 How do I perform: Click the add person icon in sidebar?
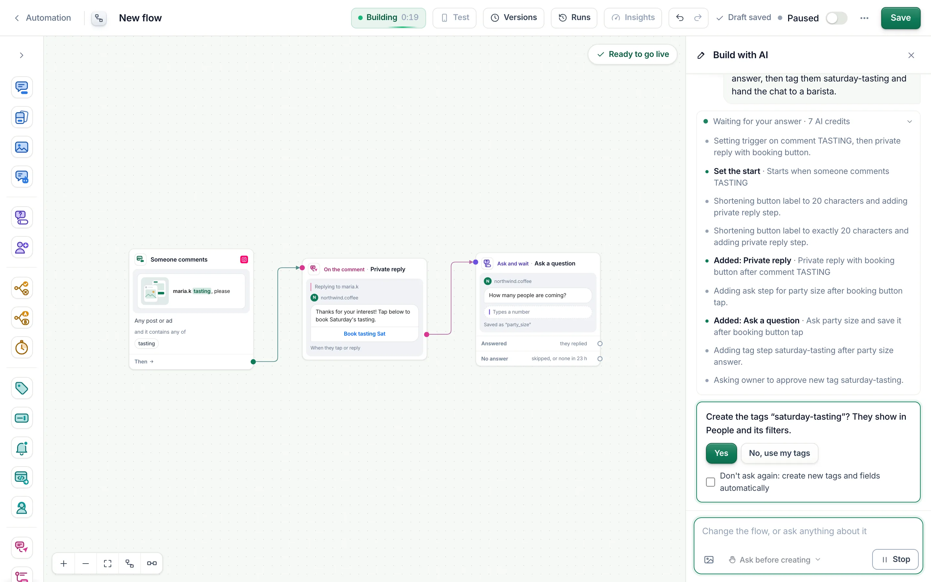tap(22, 247)
